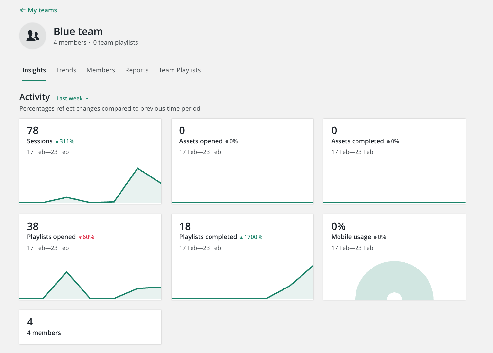The width and height of the screenshot is (493, 353).
Task: Switch to the Trends tab
Action: pyautogui.click(x=66, y=70)
